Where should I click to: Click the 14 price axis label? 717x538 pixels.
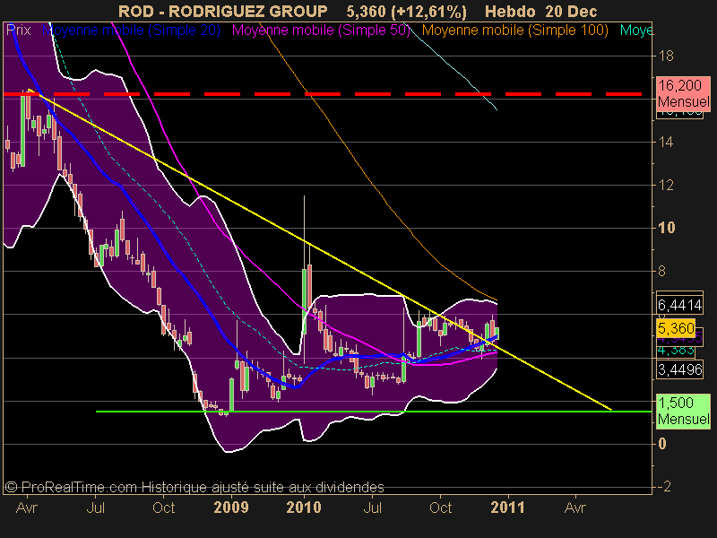[x=666, y=143]
